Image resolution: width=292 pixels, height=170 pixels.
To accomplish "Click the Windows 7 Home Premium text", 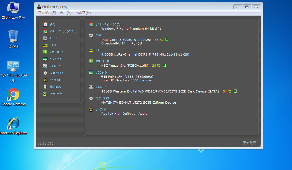I will (x=131, y=29).
